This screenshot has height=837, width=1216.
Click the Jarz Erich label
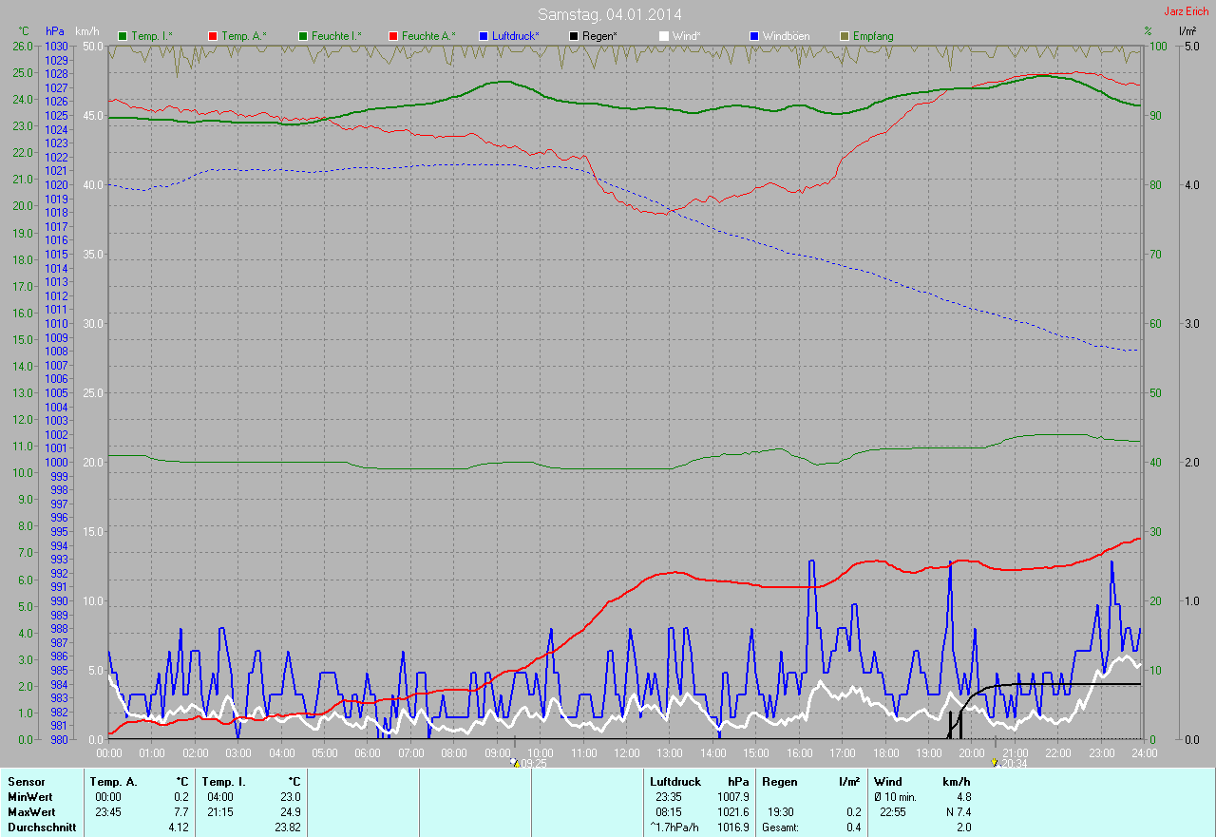[1187, 11]
